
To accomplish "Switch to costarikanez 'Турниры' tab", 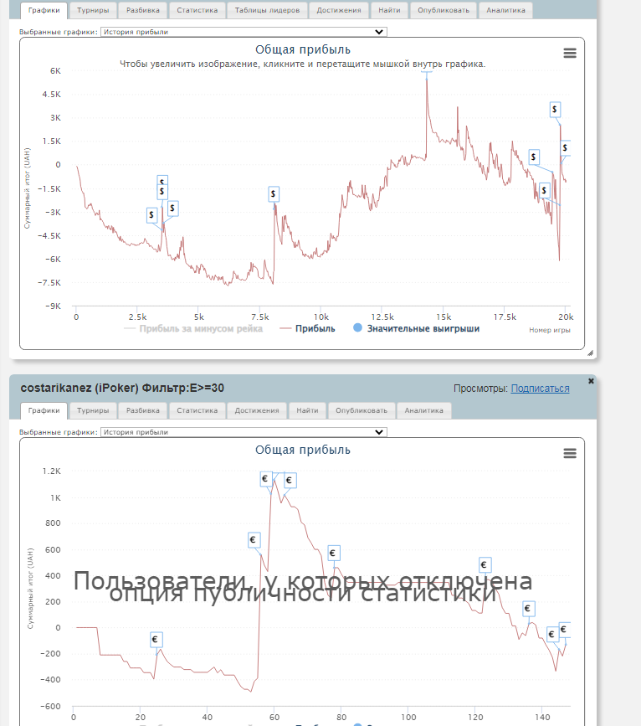I will click(x=93, y=410).
